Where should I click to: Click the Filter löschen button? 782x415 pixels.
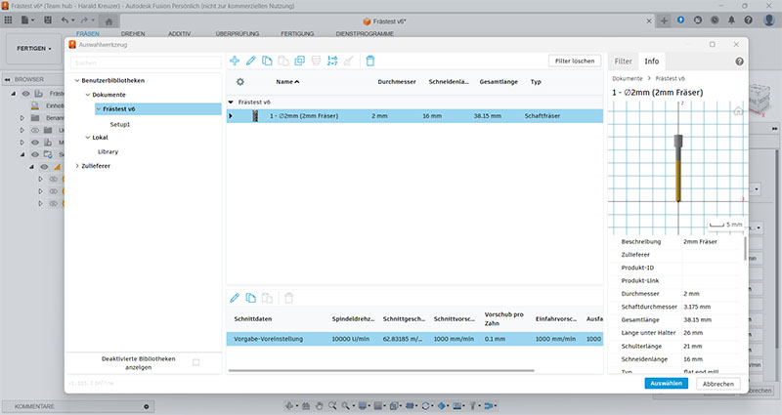(575, 61)
